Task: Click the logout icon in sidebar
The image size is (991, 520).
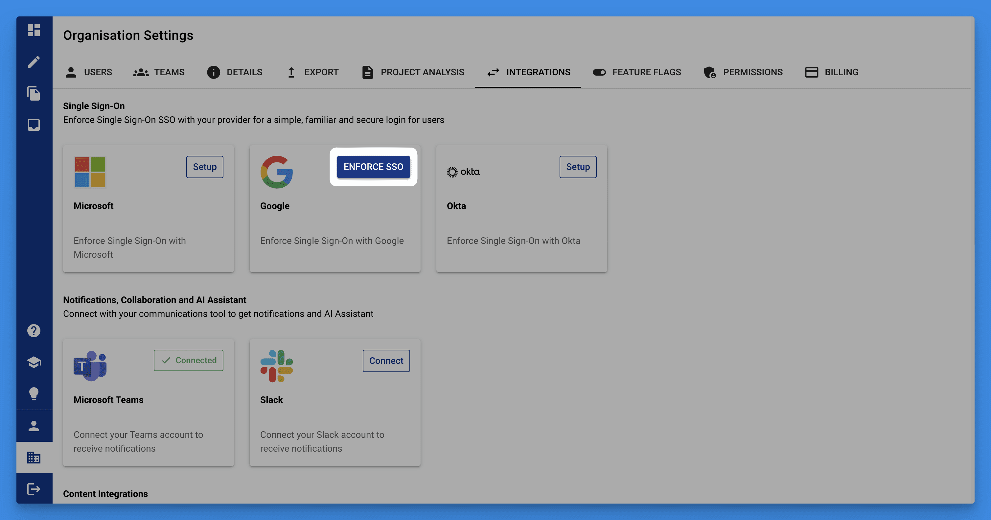Action: click(34, 489)
